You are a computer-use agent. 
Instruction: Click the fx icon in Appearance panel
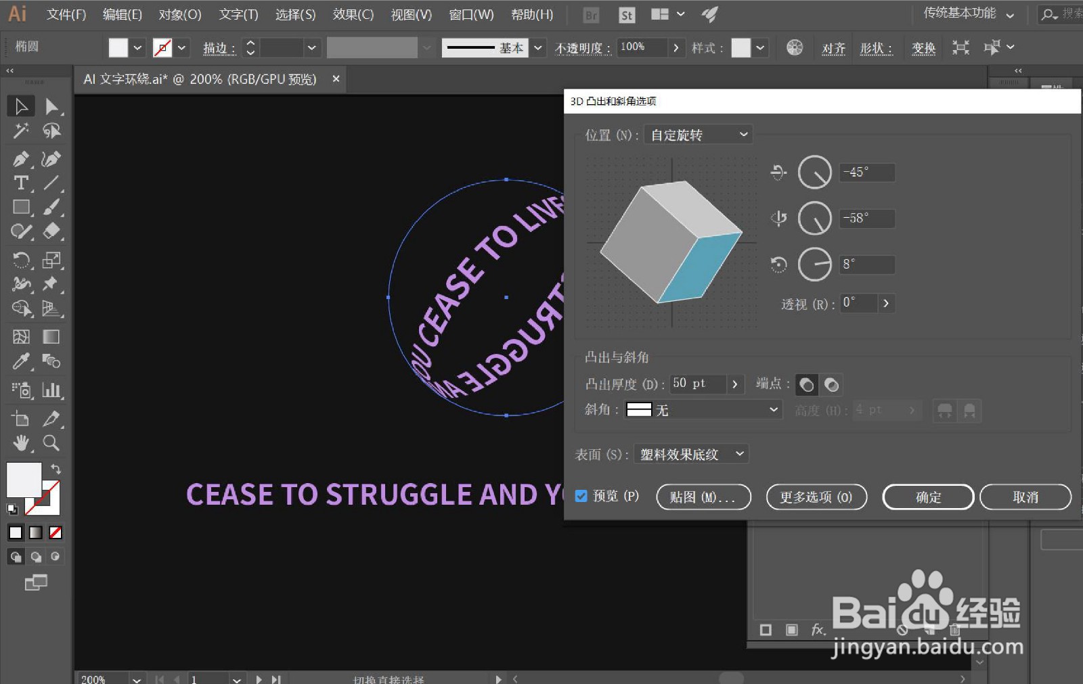(x=818, y=630)
